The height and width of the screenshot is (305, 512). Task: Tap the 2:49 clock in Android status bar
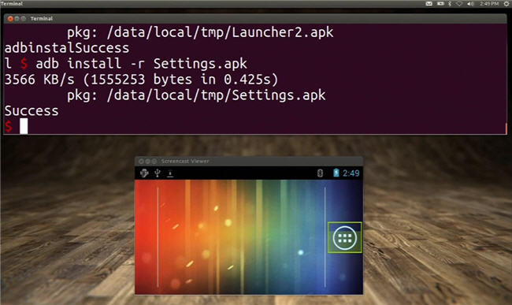351,173
